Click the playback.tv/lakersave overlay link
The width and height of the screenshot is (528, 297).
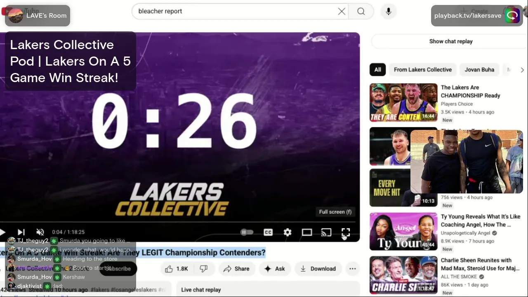pos(476,16)
